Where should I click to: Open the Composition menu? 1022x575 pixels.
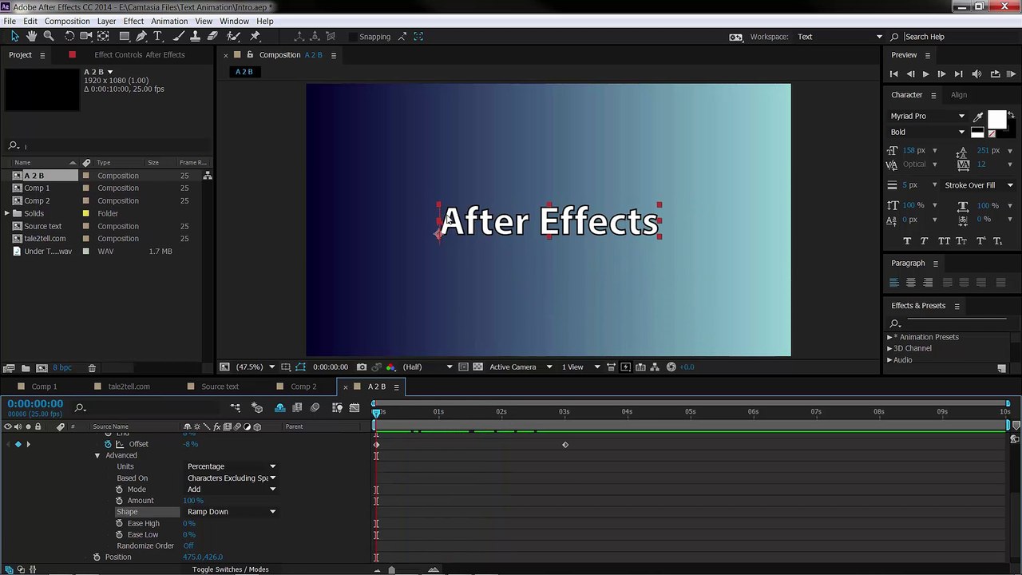(x=67, y=21)
